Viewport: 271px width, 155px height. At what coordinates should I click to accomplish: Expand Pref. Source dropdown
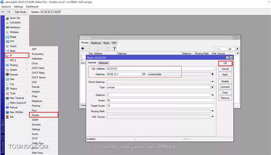tap(213, 117)
